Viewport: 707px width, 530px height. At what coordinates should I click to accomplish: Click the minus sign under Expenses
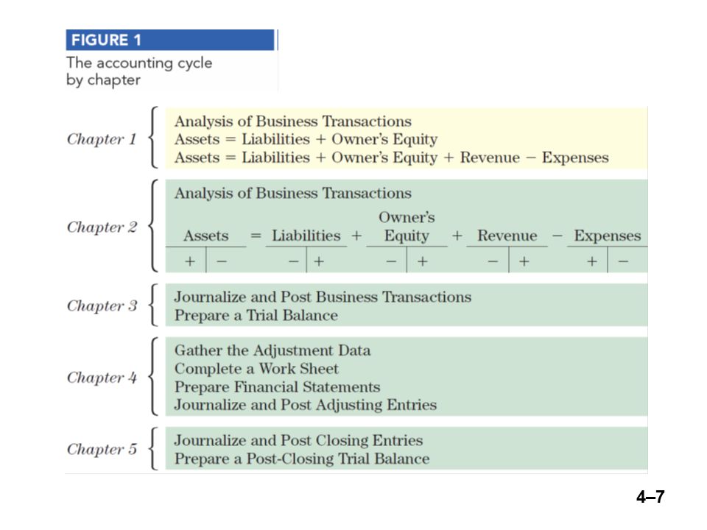[623, 261]
